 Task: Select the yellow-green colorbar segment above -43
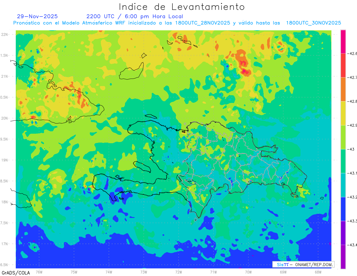tap(343, 137)
